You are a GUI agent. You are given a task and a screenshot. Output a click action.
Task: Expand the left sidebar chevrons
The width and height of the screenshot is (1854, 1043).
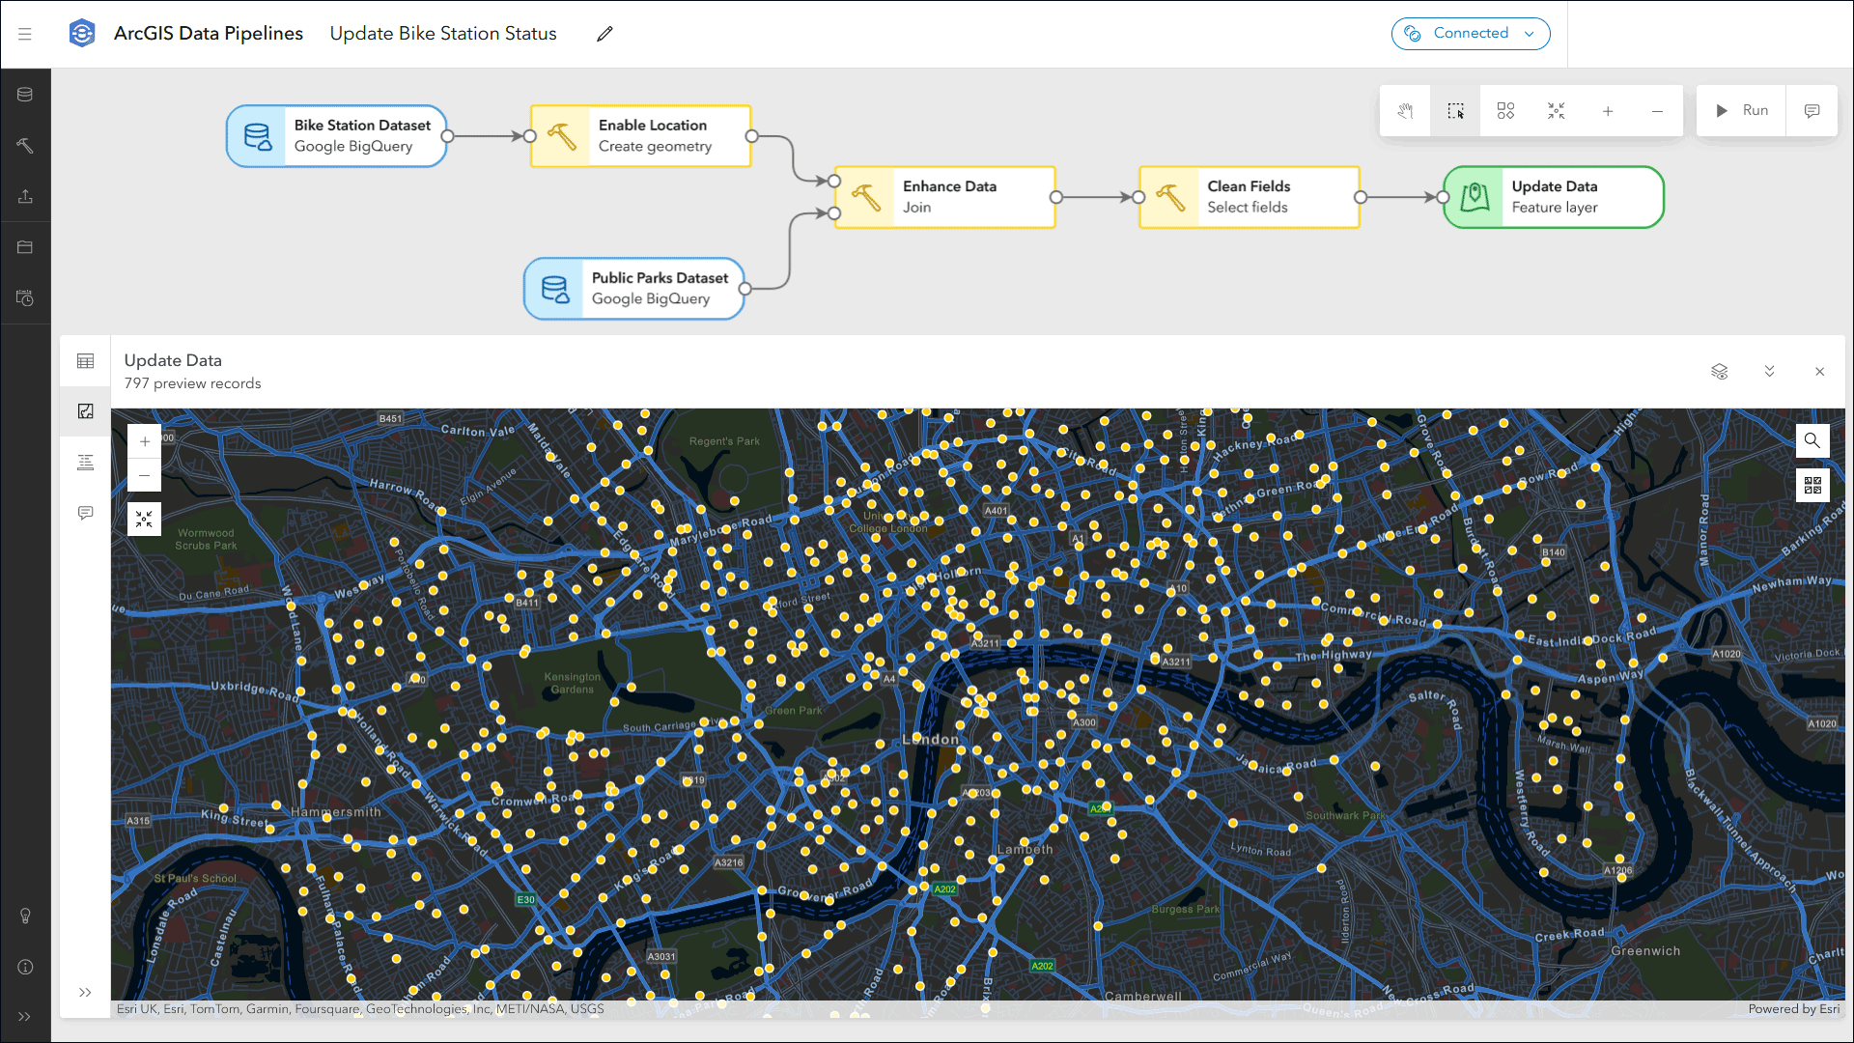(x=25, y=1016)
